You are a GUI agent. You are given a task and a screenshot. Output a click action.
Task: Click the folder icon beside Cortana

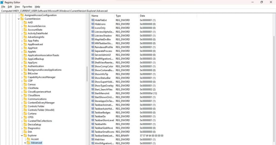[x=25, y=114]
